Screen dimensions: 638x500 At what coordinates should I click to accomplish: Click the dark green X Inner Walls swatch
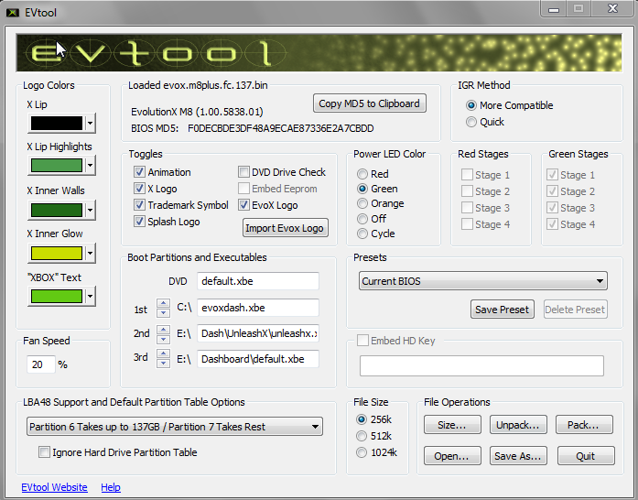pos(57,210)
